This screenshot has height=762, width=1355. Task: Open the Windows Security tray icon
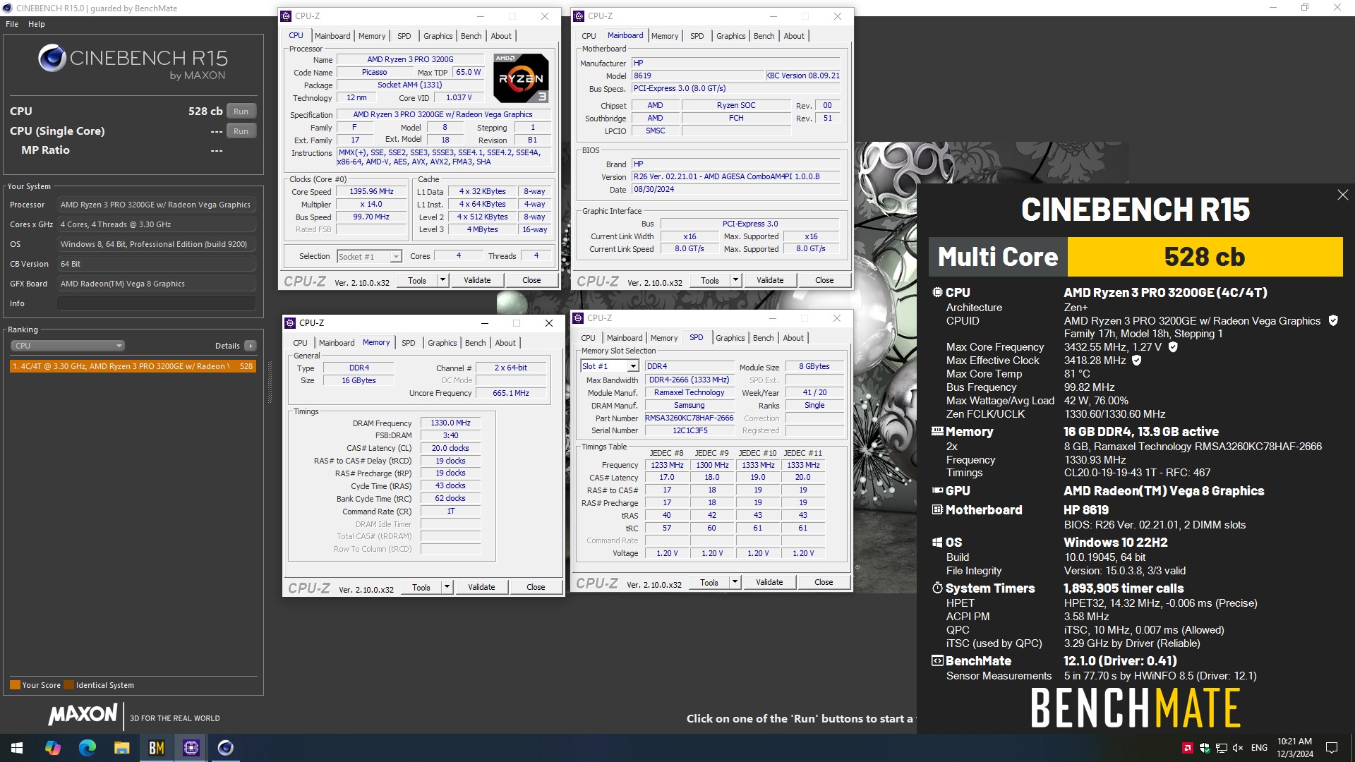point(1205,748)
